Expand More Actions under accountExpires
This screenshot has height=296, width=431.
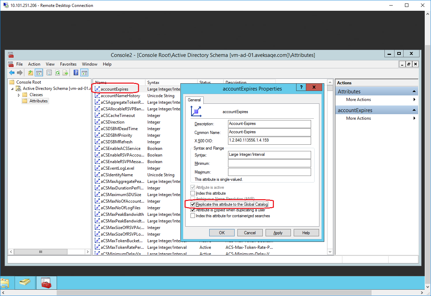(x=358, y=118)
